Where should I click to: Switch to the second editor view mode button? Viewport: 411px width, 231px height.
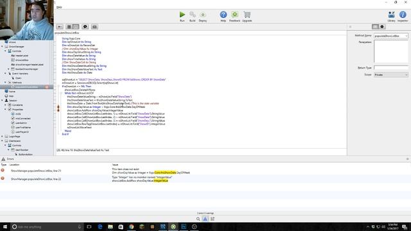76,27
